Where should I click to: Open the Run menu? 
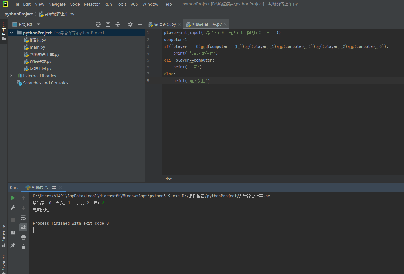(108, 4)
